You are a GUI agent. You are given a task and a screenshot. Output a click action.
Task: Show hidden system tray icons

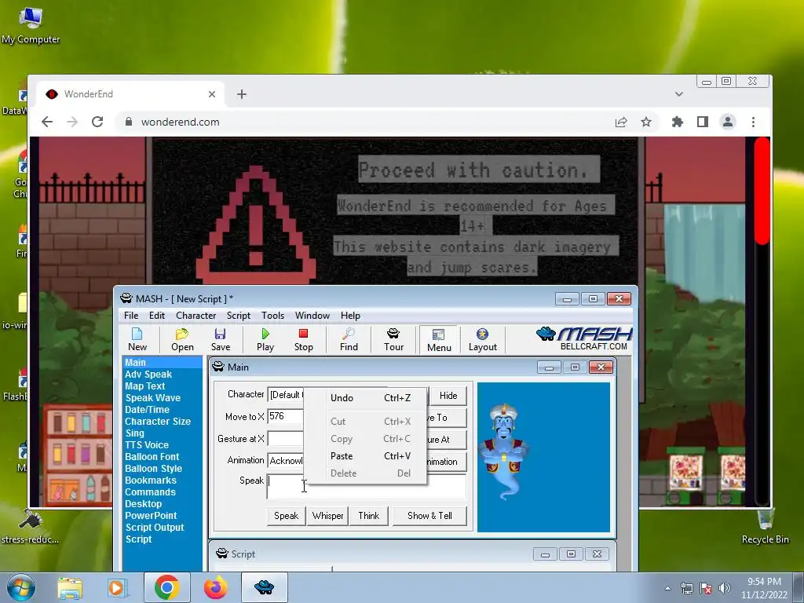667,588
